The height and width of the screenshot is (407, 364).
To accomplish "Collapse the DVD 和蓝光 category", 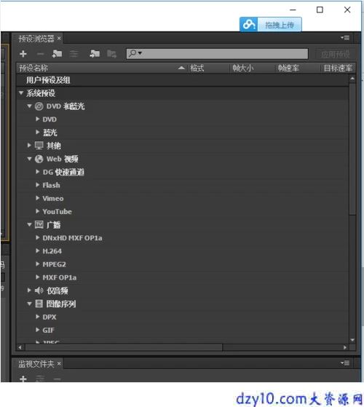I will [x=29, y=106].
